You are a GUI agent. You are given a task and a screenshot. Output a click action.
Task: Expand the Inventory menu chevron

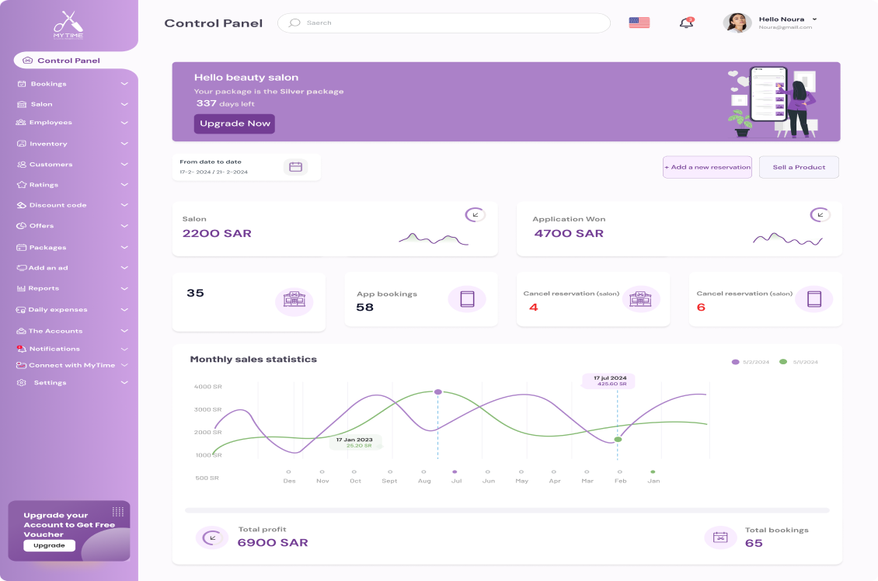click(124, 144)
